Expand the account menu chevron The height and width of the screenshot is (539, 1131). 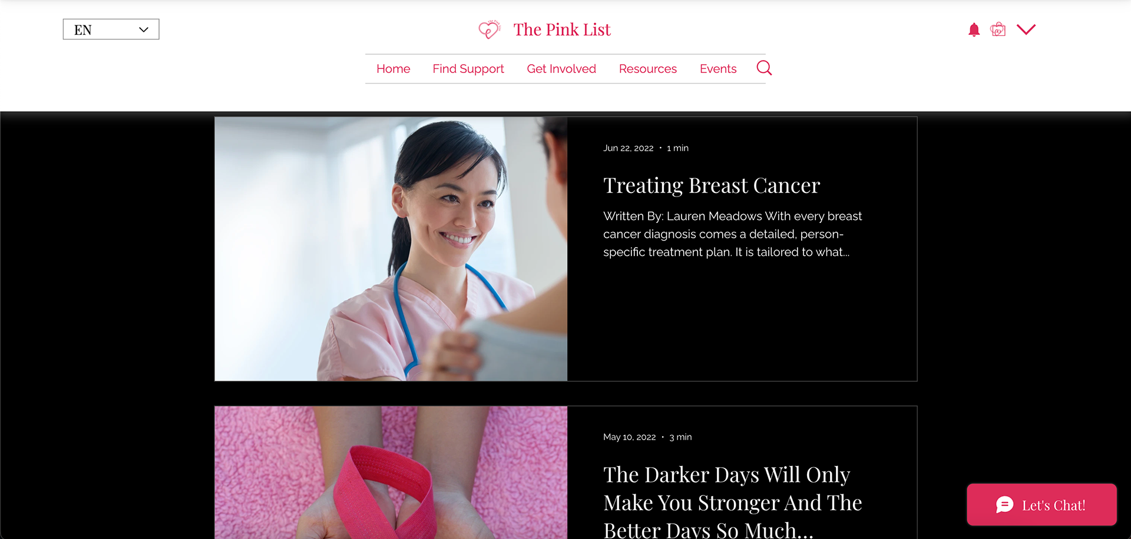[1026, 29]
